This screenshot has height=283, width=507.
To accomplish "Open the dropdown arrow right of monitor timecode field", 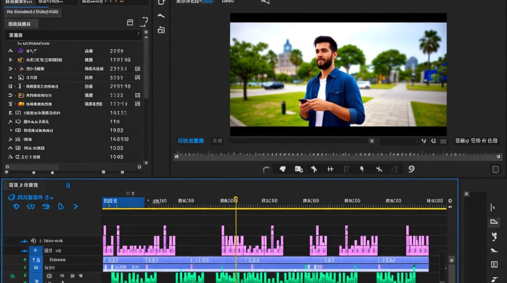I will click(x=424, y=141).
